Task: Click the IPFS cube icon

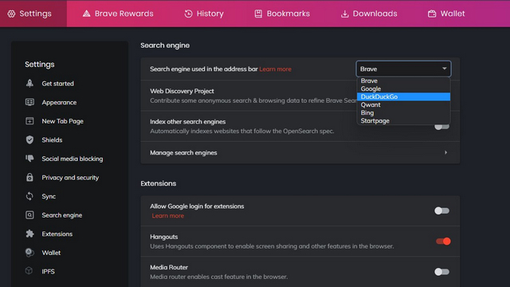Action: pos(29,271)
